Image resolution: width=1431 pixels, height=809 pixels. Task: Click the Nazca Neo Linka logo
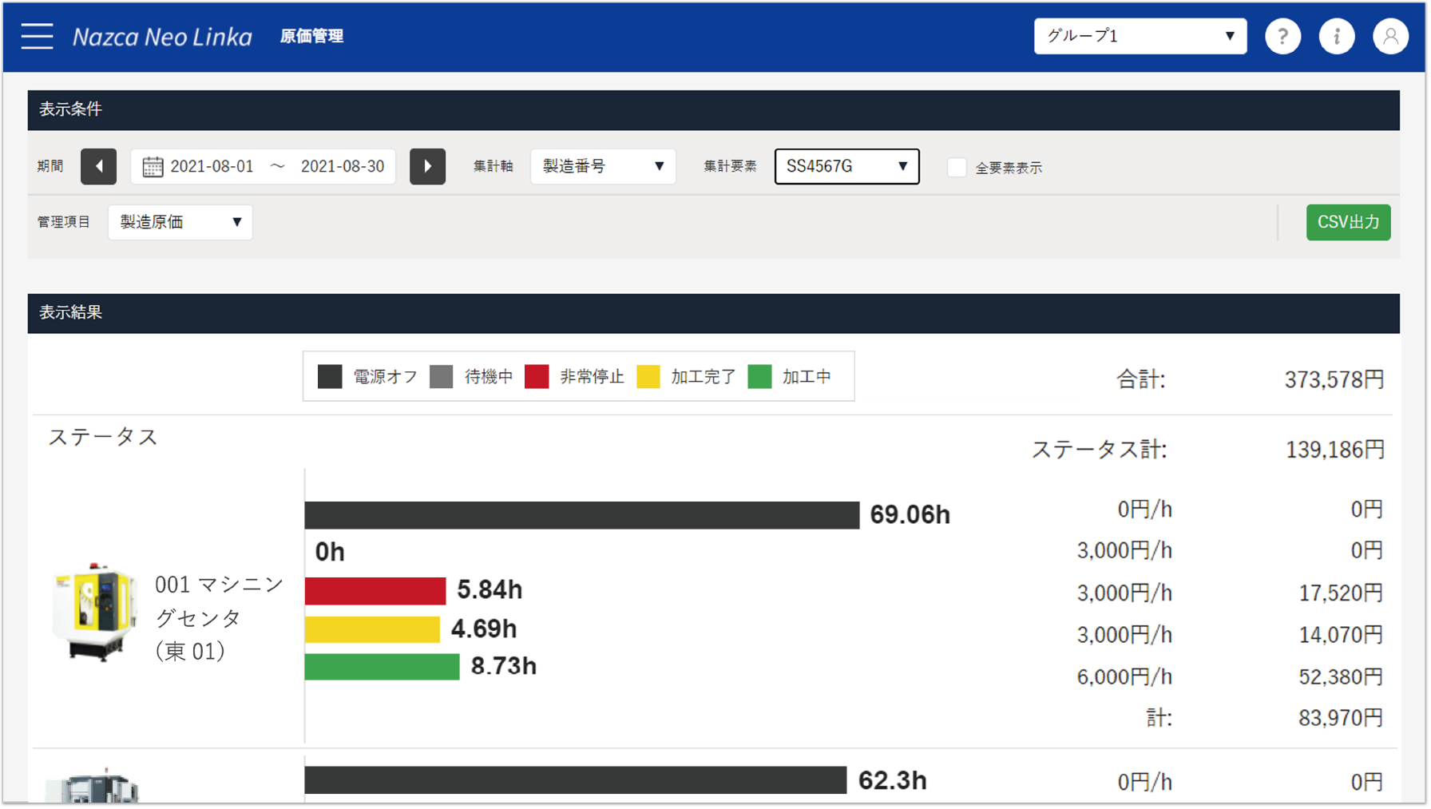point(162,36)
